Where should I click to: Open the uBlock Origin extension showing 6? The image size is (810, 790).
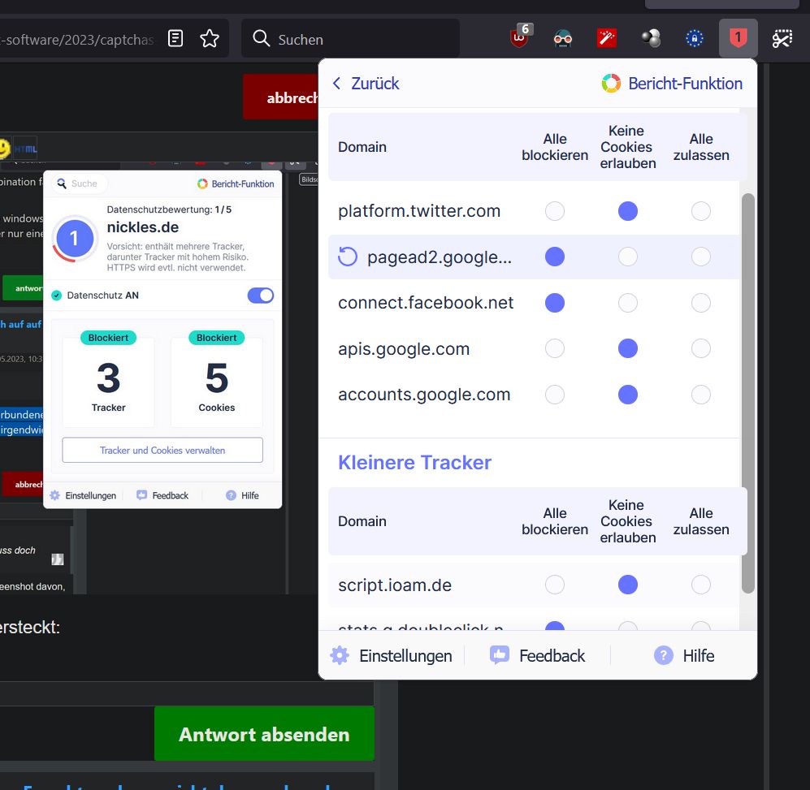point(520,37)
